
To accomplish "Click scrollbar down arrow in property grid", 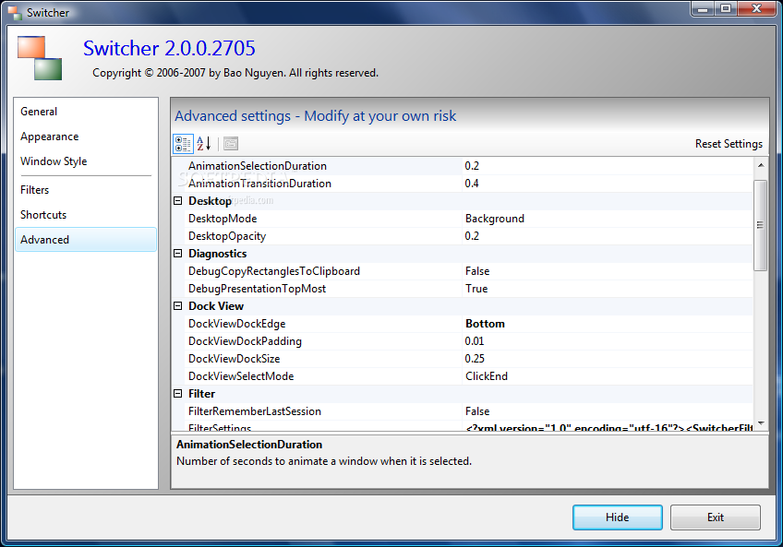I will [761, 423].
